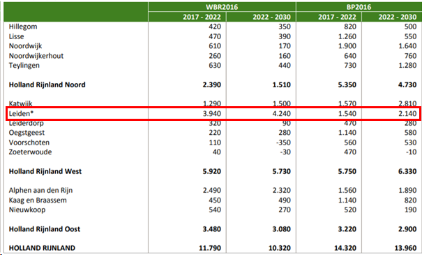The width and height of the screenshot is (422, 255).
Task: Select the Alphen aan den Rijn row
Action: [213, 190]
